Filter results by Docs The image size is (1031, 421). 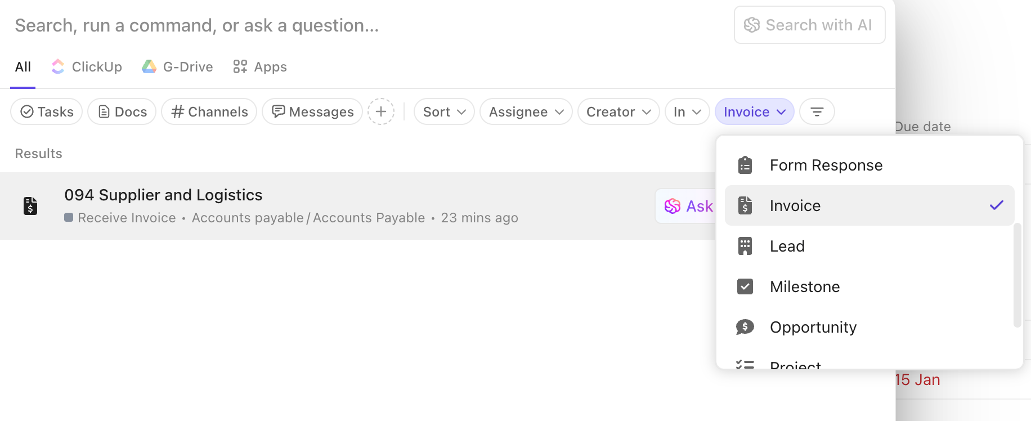point(122,112)
